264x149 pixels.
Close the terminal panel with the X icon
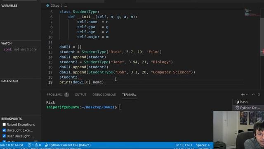[x=259, y=95]
